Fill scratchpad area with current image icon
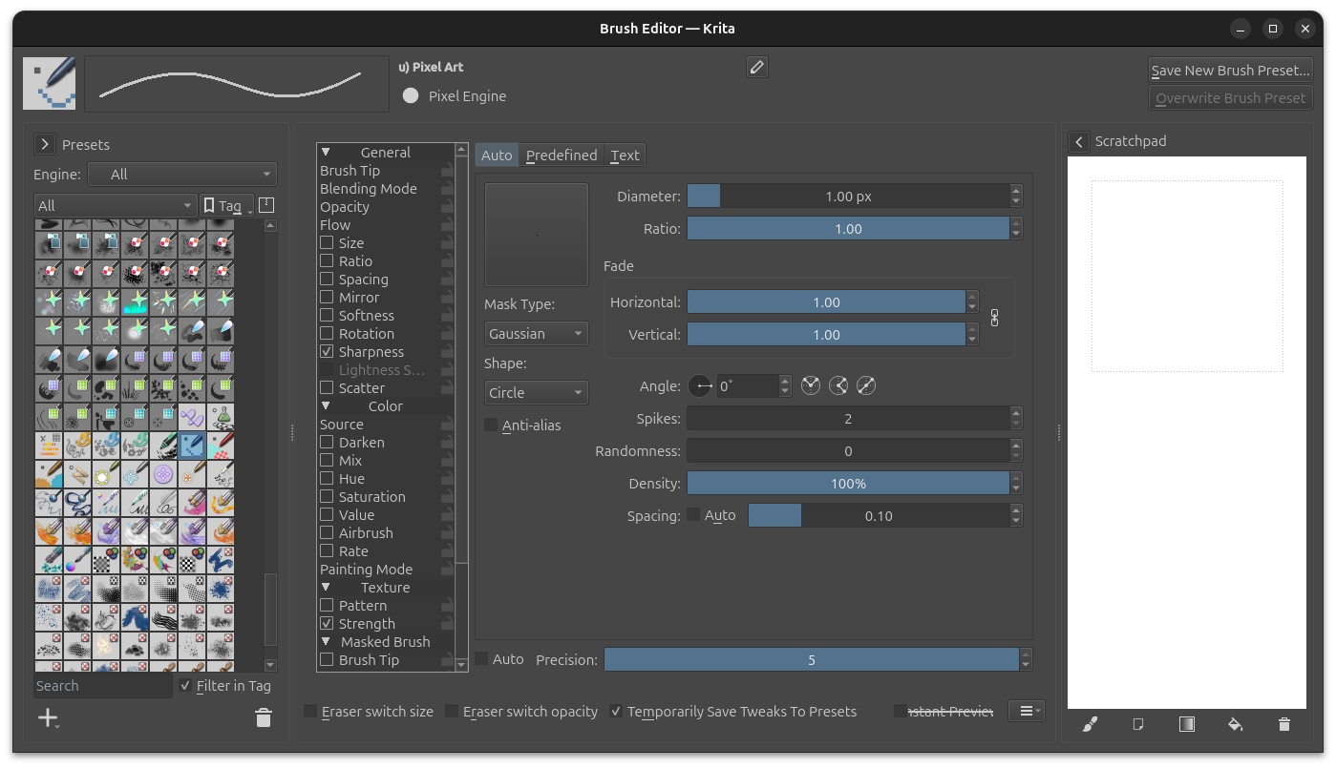This screenshot has width=1336, height=768. [1138, 725]
